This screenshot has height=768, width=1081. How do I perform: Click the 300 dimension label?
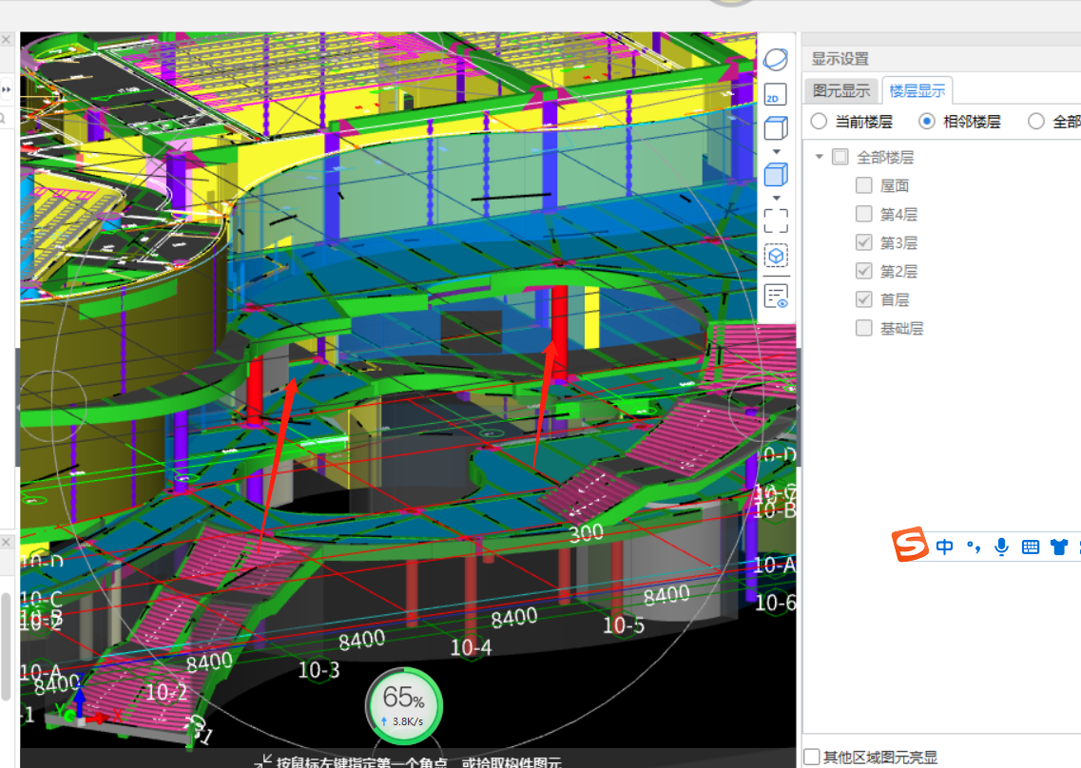point(586,533)
